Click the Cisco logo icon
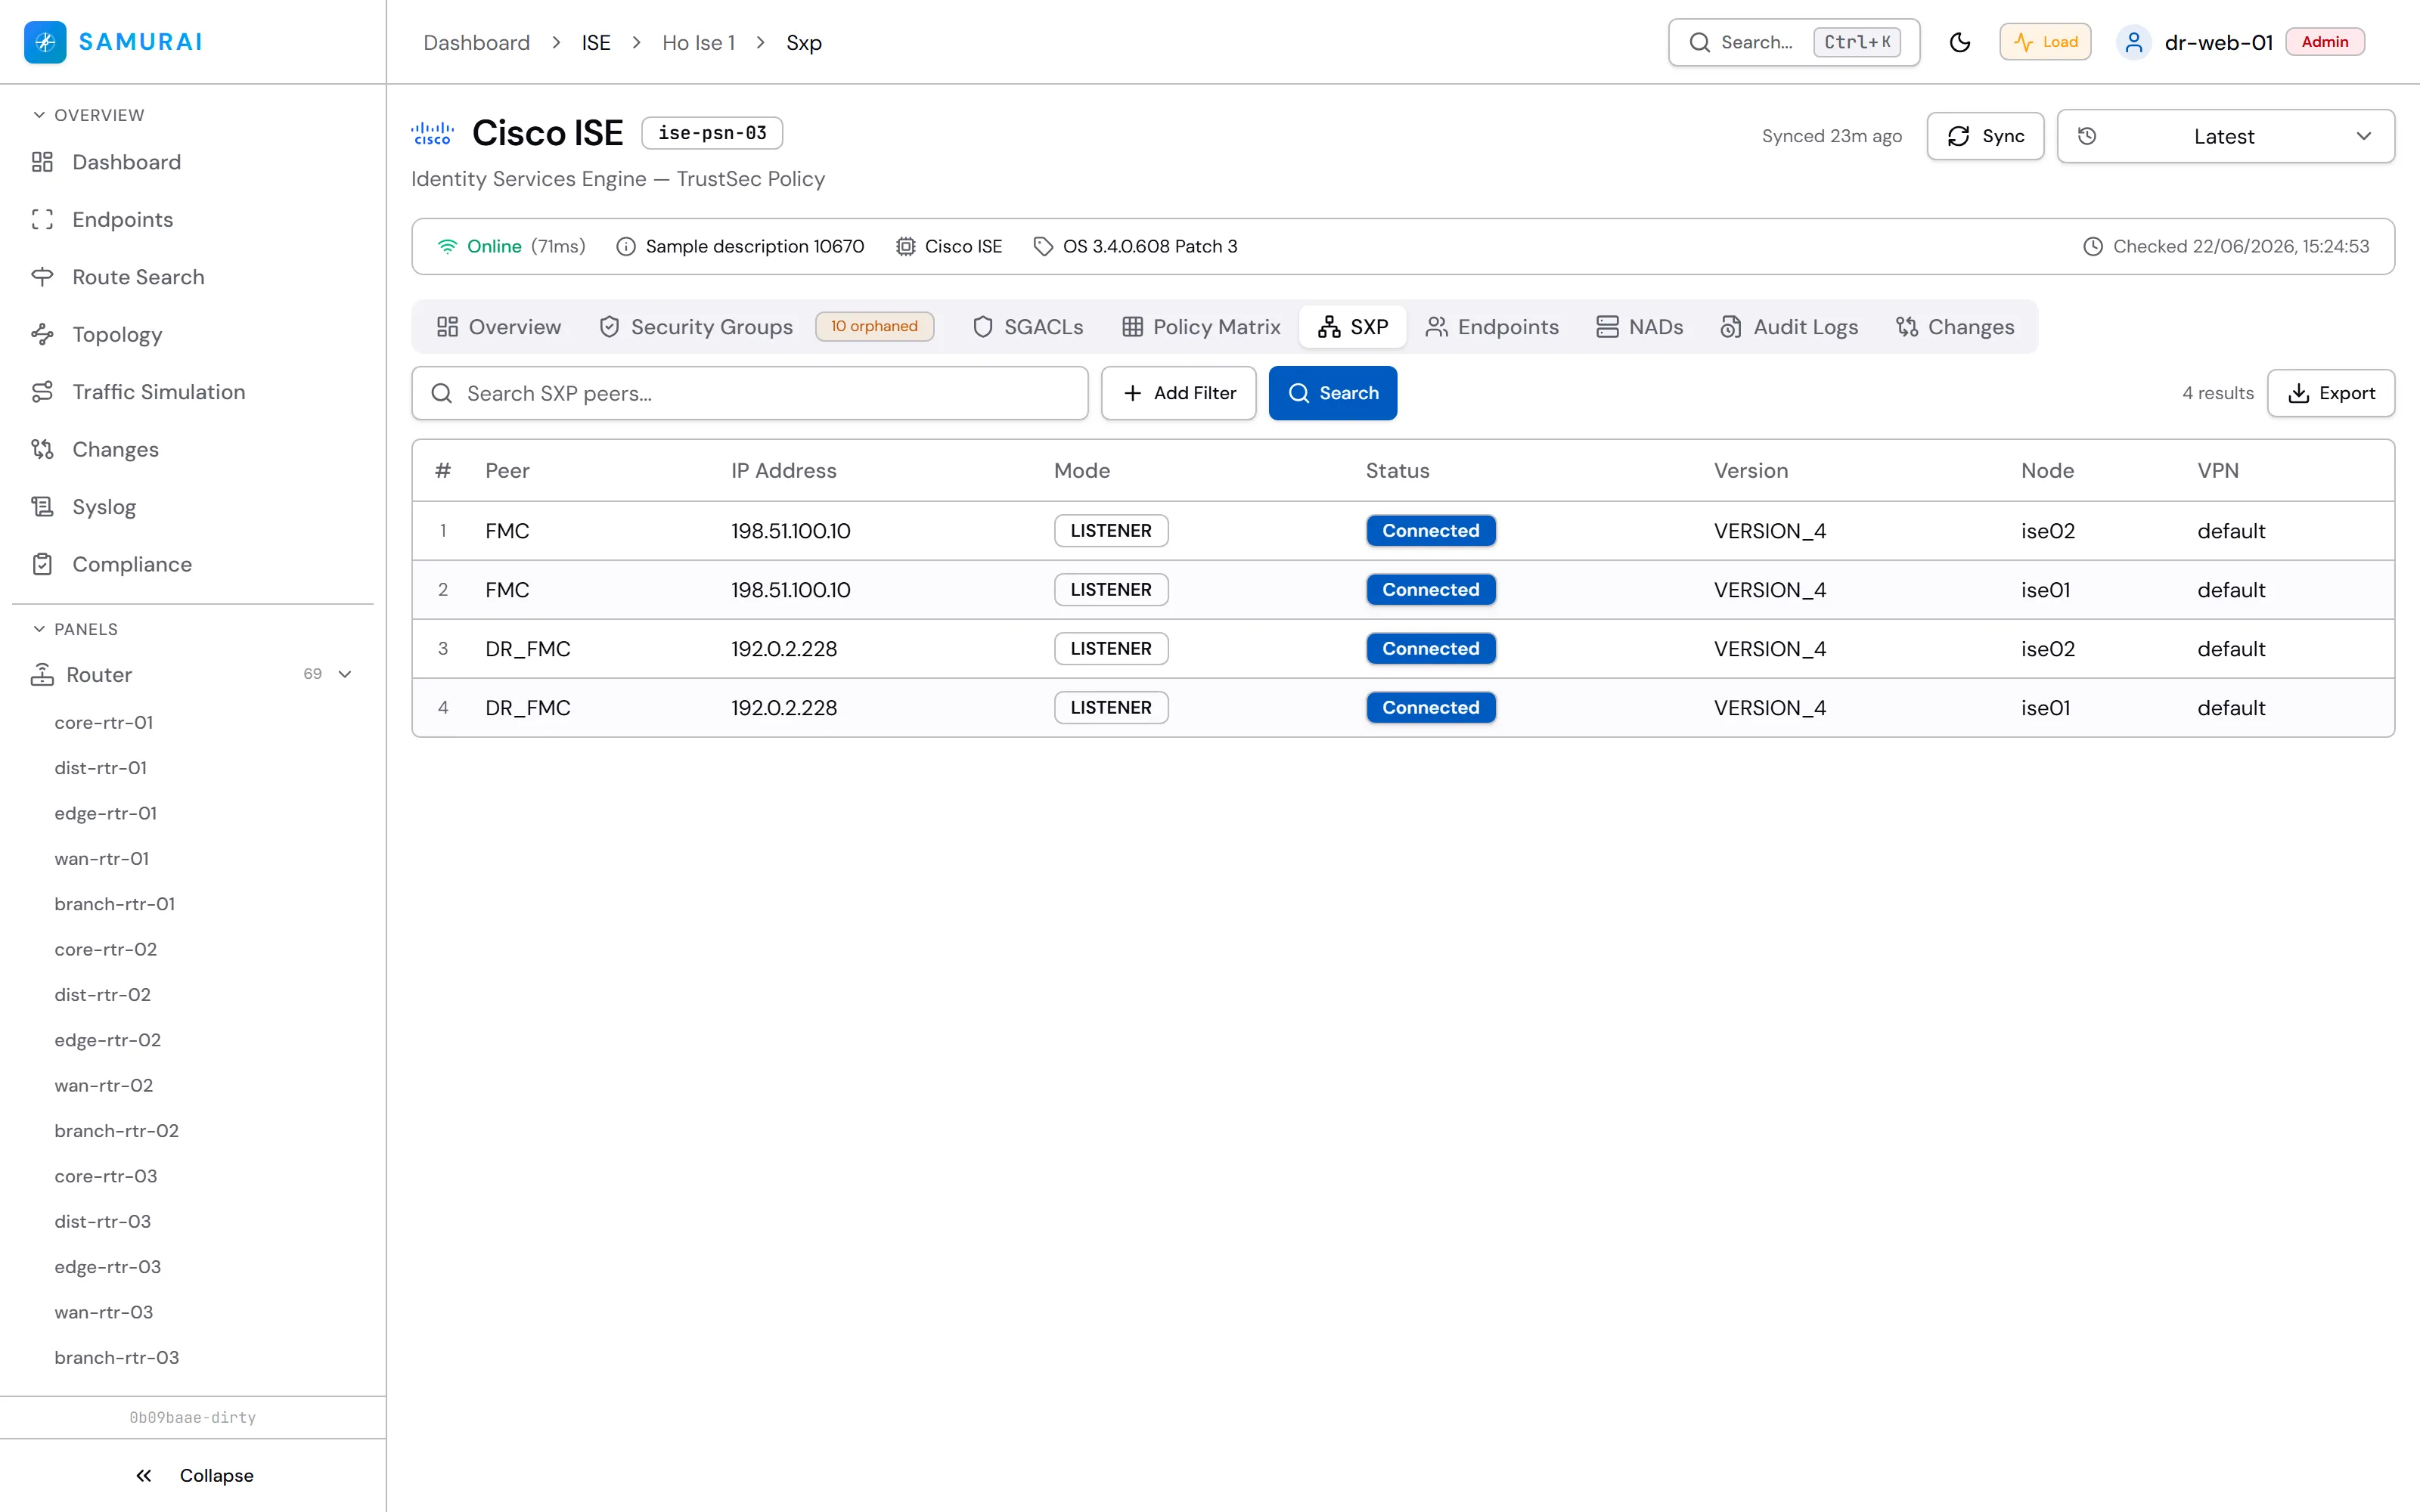This screenshot has width=2420, height=1512. (432, 133)
